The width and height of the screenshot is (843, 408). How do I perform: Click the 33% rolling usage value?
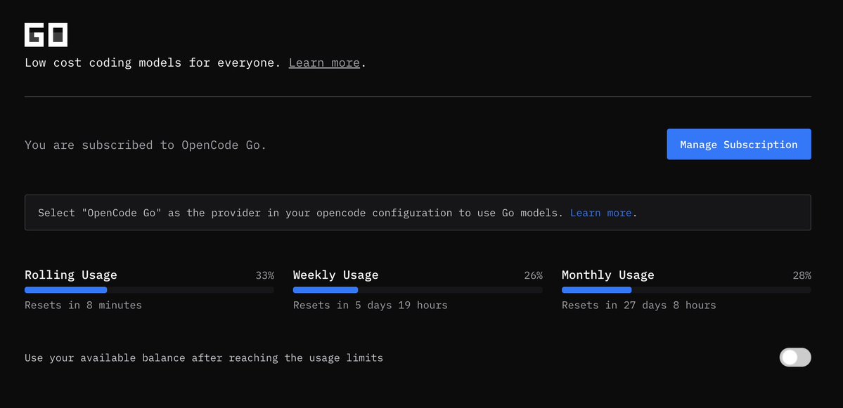[264, 275]
